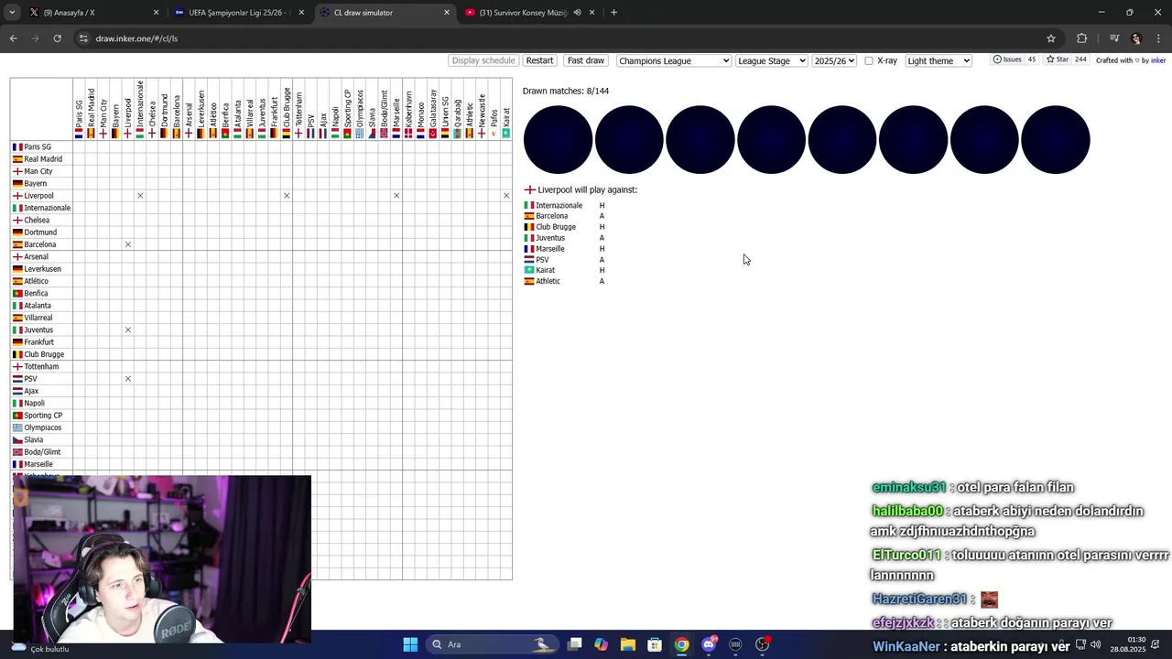Open Chrome from the taskbar
Screen dimensions: 1172x659
(x=681, y=644)
